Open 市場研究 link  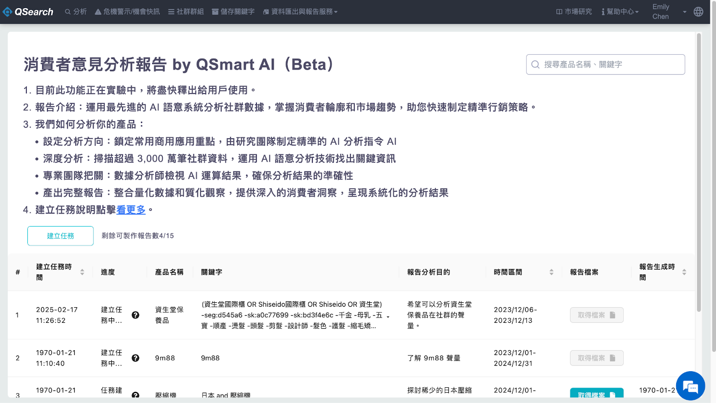pyautogui.click(x=574, y=12)
